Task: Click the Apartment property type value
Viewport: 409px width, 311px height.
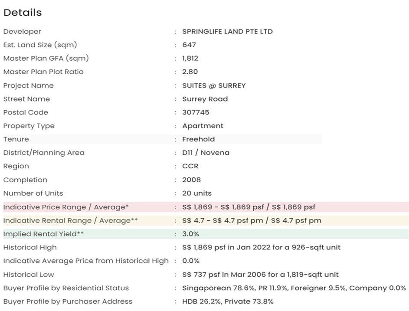Action: (203, 126)
